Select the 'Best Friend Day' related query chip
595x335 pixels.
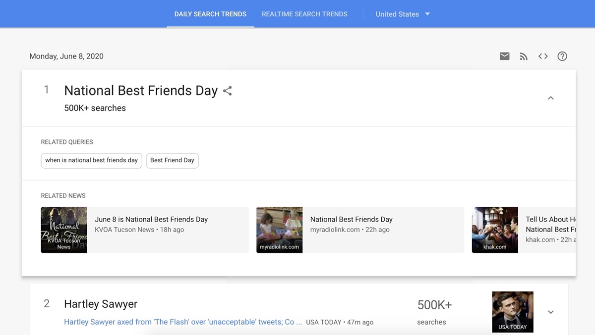click(x=172, y=160)
